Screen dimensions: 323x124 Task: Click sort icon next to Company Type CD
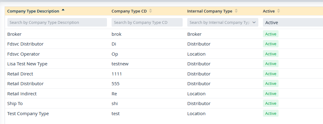click(150, 11)
